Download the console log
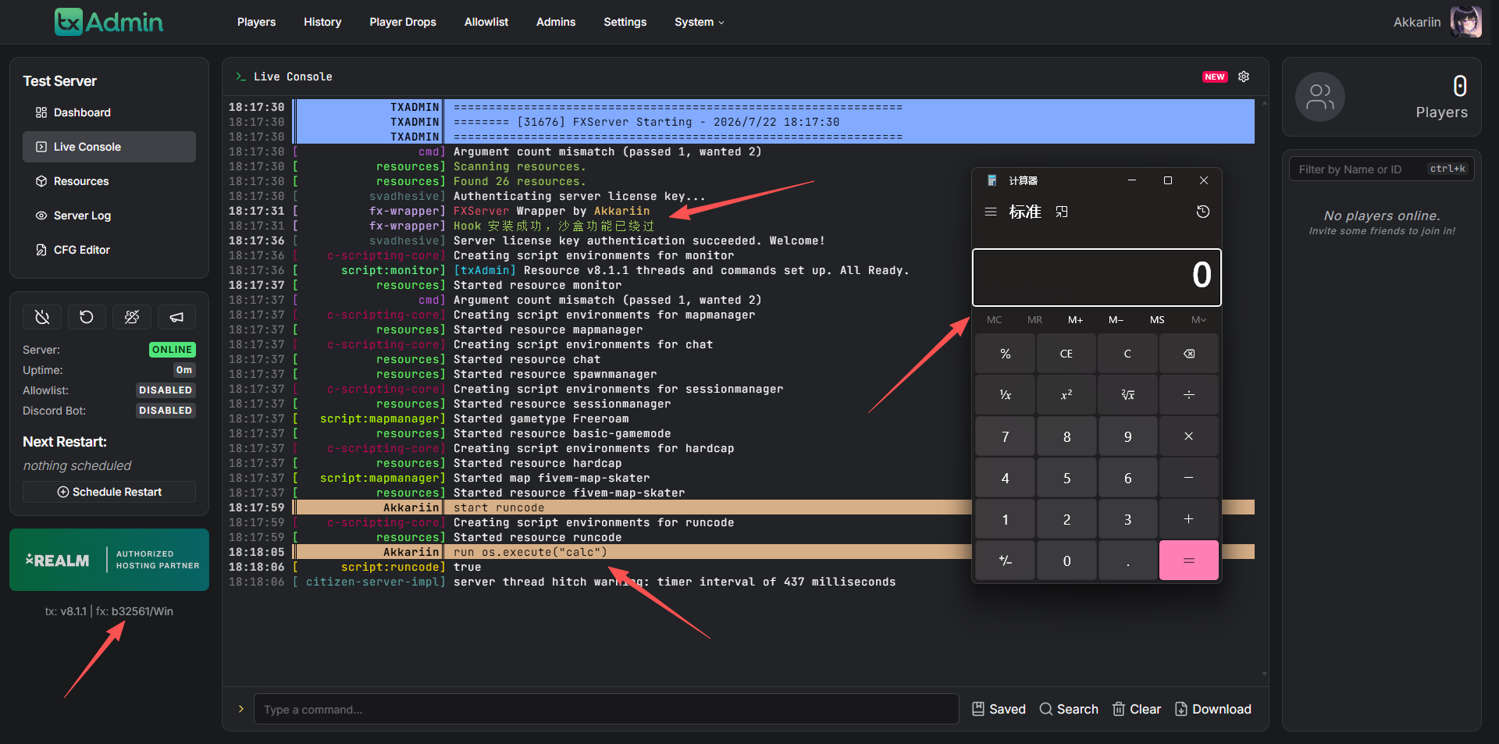Viewport: 1499px width, 744px height. click(1213, 709)
